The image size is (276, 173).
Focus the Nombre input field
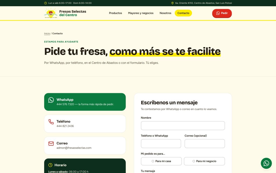[183, 125]
